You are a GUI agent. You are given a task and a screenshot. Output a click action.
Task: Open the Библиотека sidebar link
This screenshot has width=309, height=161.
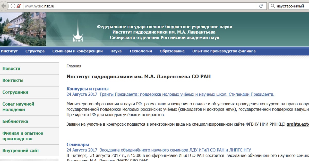[15, 122]
